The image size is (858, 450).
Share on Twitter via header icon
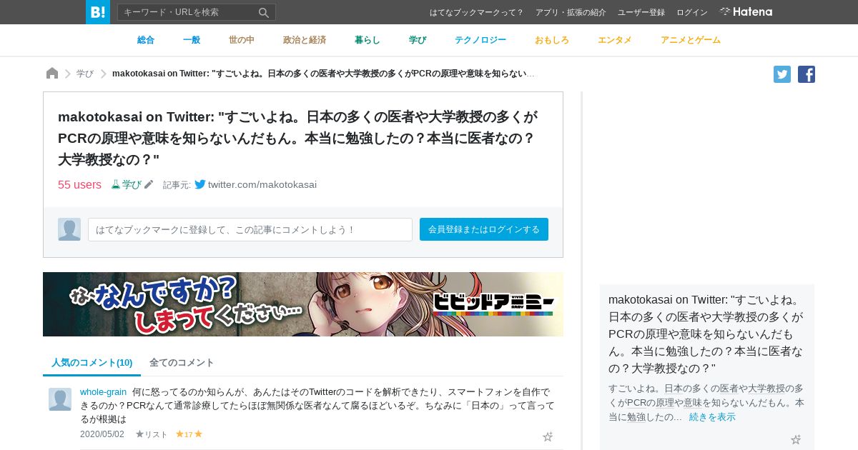[782, 74]
